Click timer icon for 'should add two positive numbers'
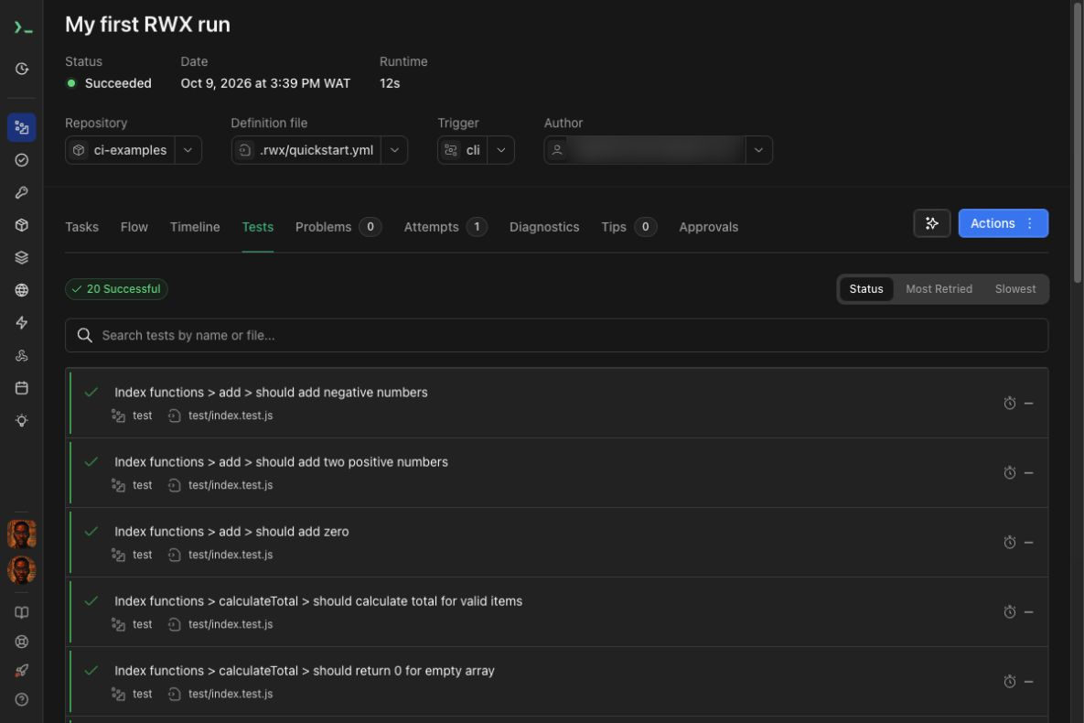1084x723 pixels. click(1009, 472)
